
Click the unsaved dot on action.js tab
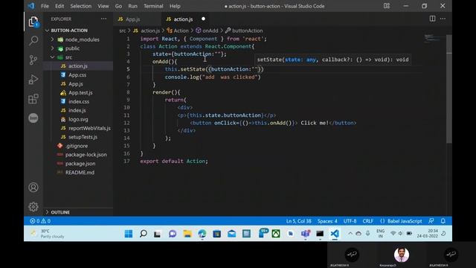coord(203,19)
